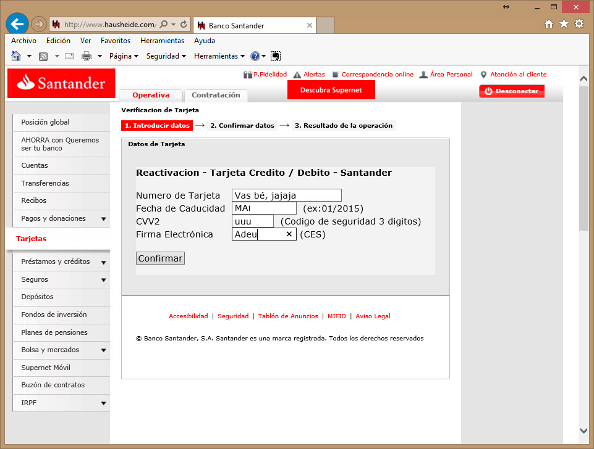
Task: Click the blue Help question mark icon
Action: (x=255, y=56)
